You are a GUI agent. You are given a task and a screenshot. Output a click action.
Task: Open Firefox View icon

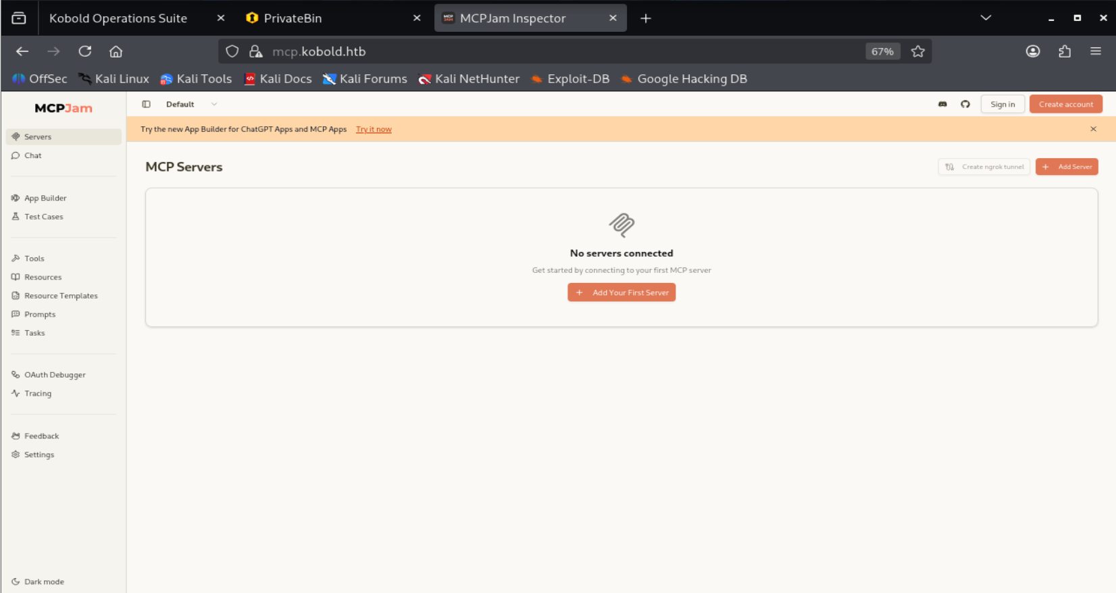pos(19,18)
